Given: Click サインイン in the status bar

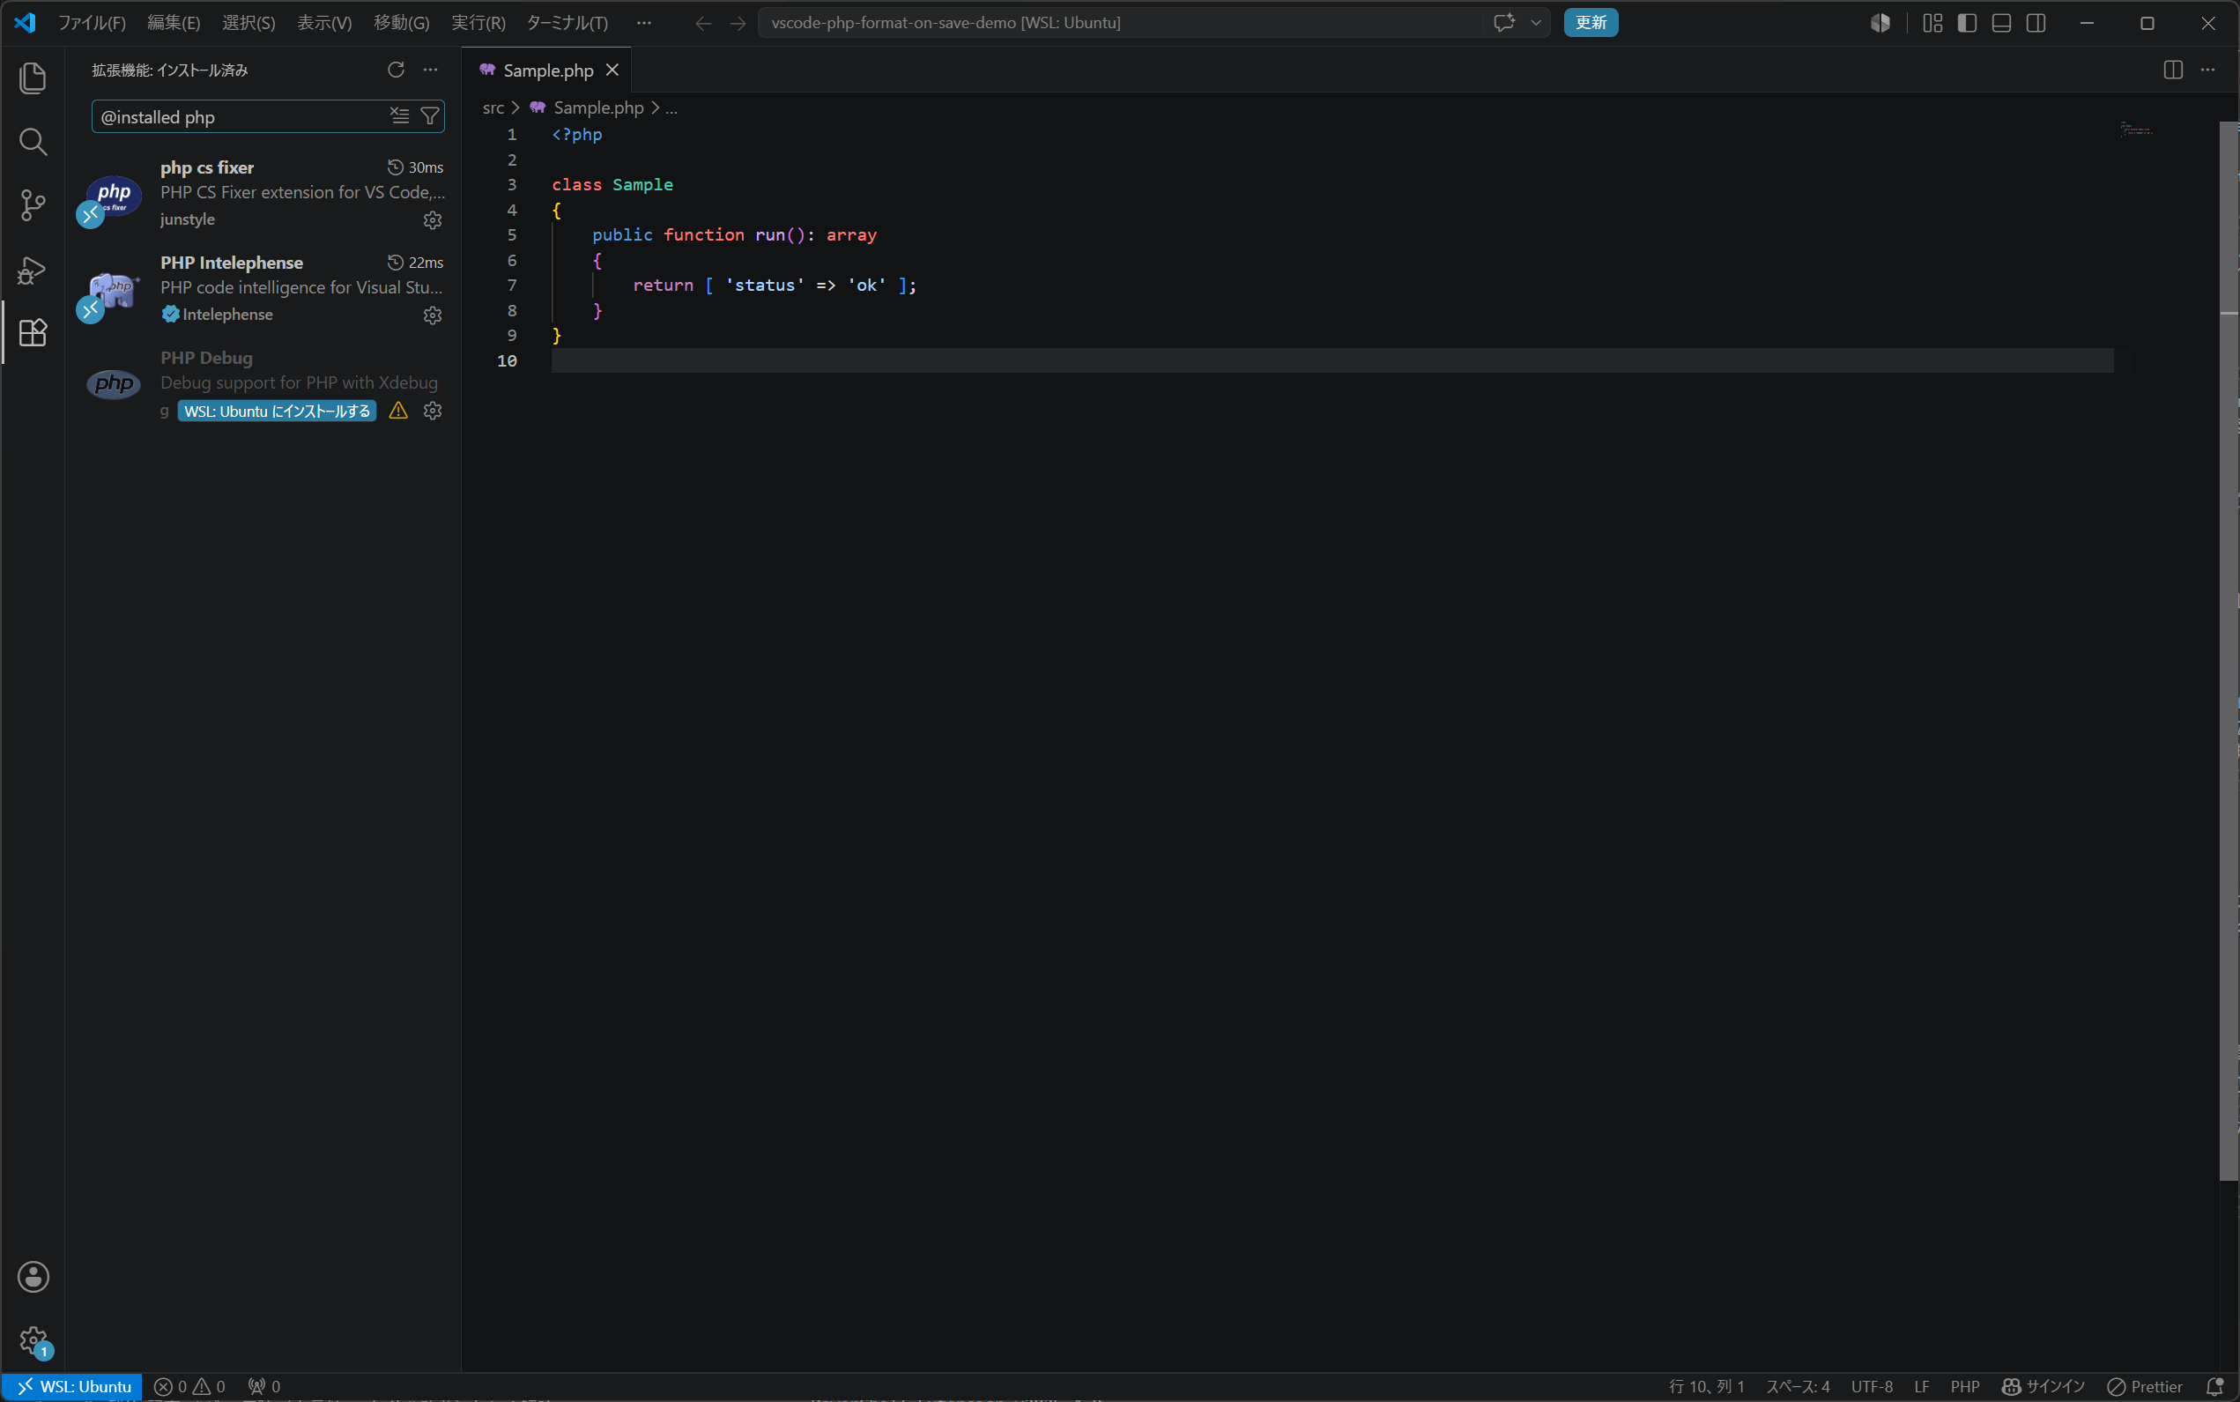Looking at the screenshot, I should point(2043,1386).
